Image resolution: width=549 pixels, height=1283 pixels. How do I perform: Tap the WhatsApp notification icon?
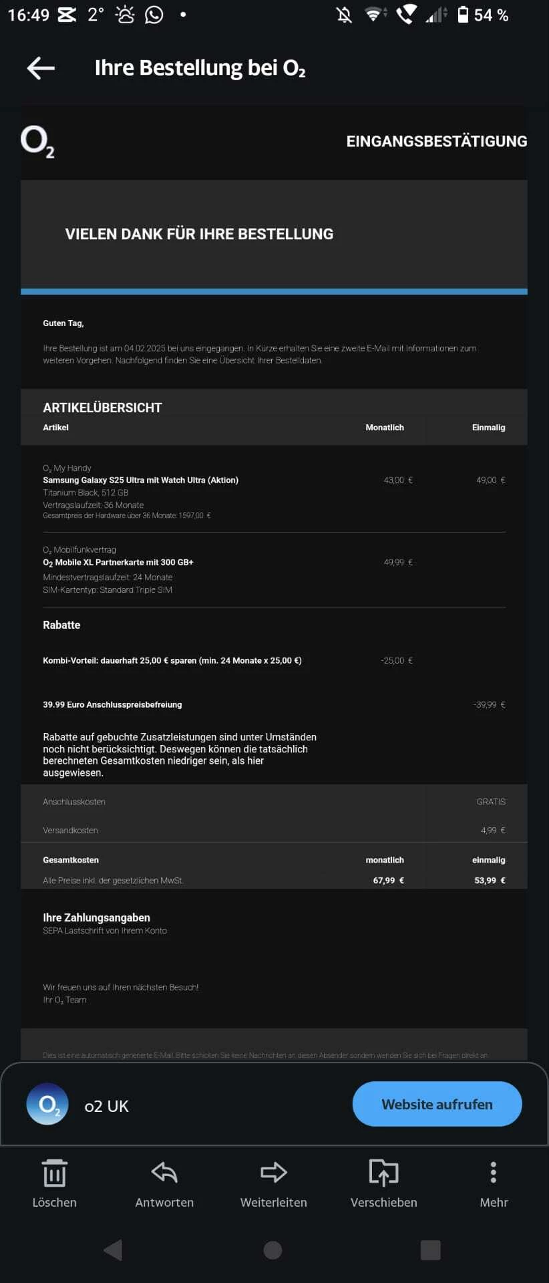154,15
